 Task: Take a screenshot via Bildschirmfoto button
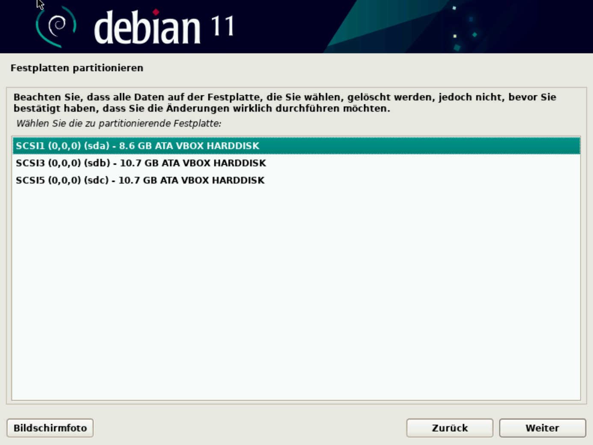[50, 428]
